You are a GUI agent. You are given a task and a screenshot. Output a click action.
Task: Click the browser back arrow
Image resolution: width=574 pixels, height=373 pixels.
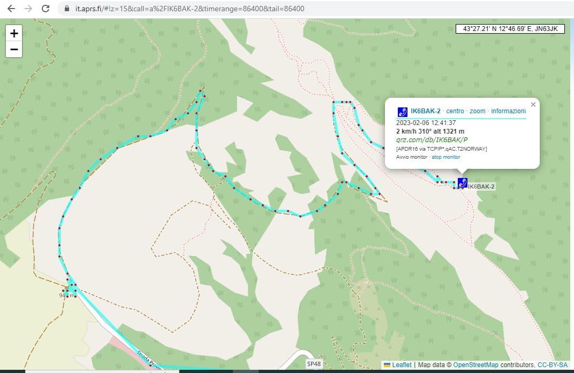[x=11, y=9]
